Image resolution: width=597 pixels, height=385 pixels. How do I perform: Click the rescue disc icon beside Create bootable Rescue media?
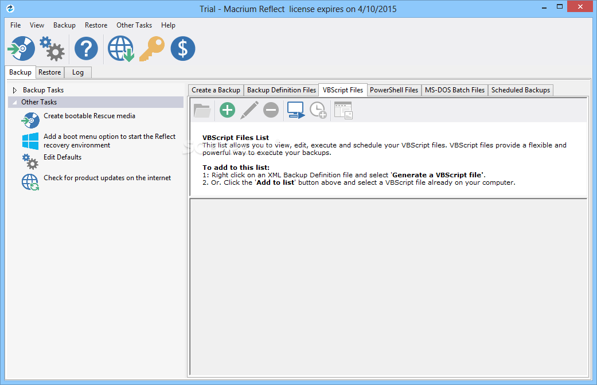point(30,120)
